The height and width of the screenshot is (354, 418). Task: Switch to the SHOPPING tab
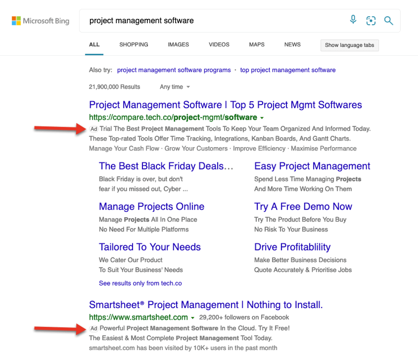[x=134, y=45]
